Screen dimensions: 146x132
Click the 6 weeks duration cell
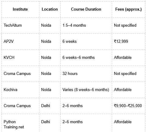[x=86, y=42]
